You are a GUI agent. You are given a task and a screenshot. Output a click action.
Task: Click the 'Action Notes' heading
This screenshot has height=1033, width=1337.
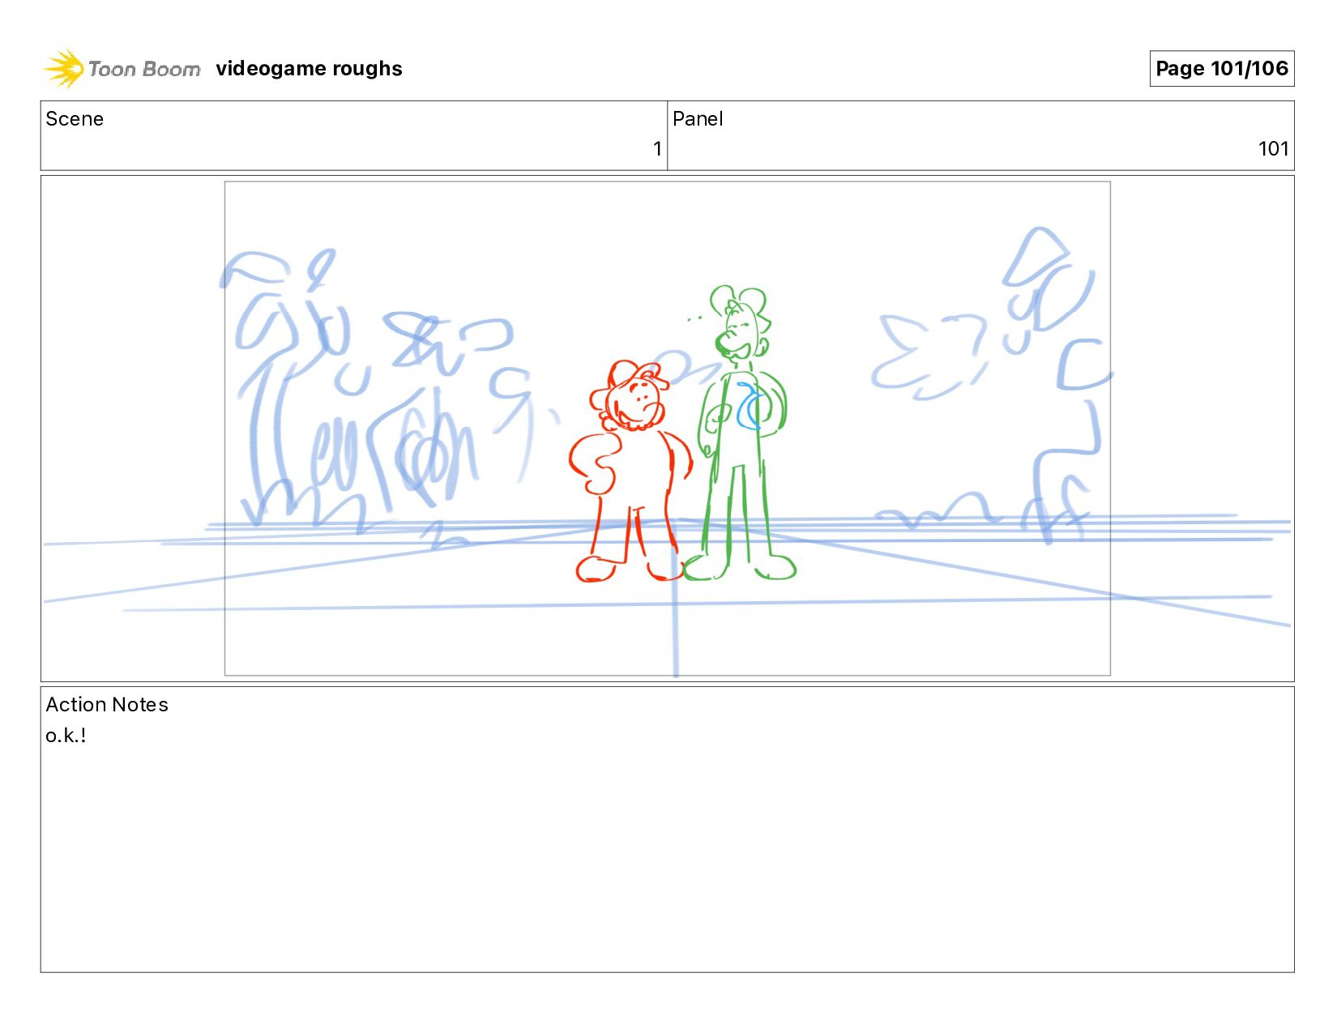(107, 705)
